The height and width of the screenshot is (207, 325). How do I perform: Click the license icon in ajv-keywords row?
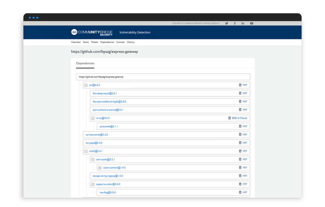pyautogui.click(x=240, y=134)
